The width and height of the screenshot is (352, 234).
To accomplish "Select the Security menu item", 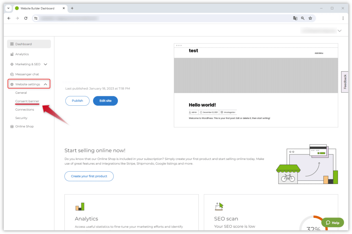I will (21, 118).
